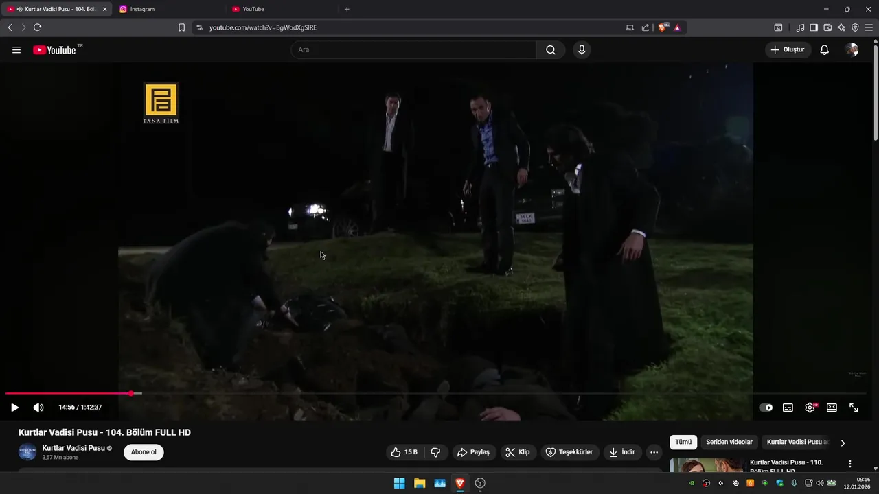Focus the Ara search field
The width and height of the screenshot is (879, 494).
(413, 50)
